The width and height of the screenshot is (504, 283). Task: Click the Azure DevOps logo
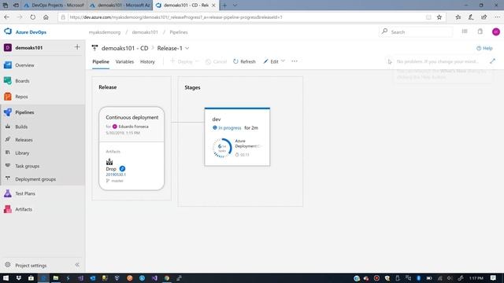[x=8, y=31]
